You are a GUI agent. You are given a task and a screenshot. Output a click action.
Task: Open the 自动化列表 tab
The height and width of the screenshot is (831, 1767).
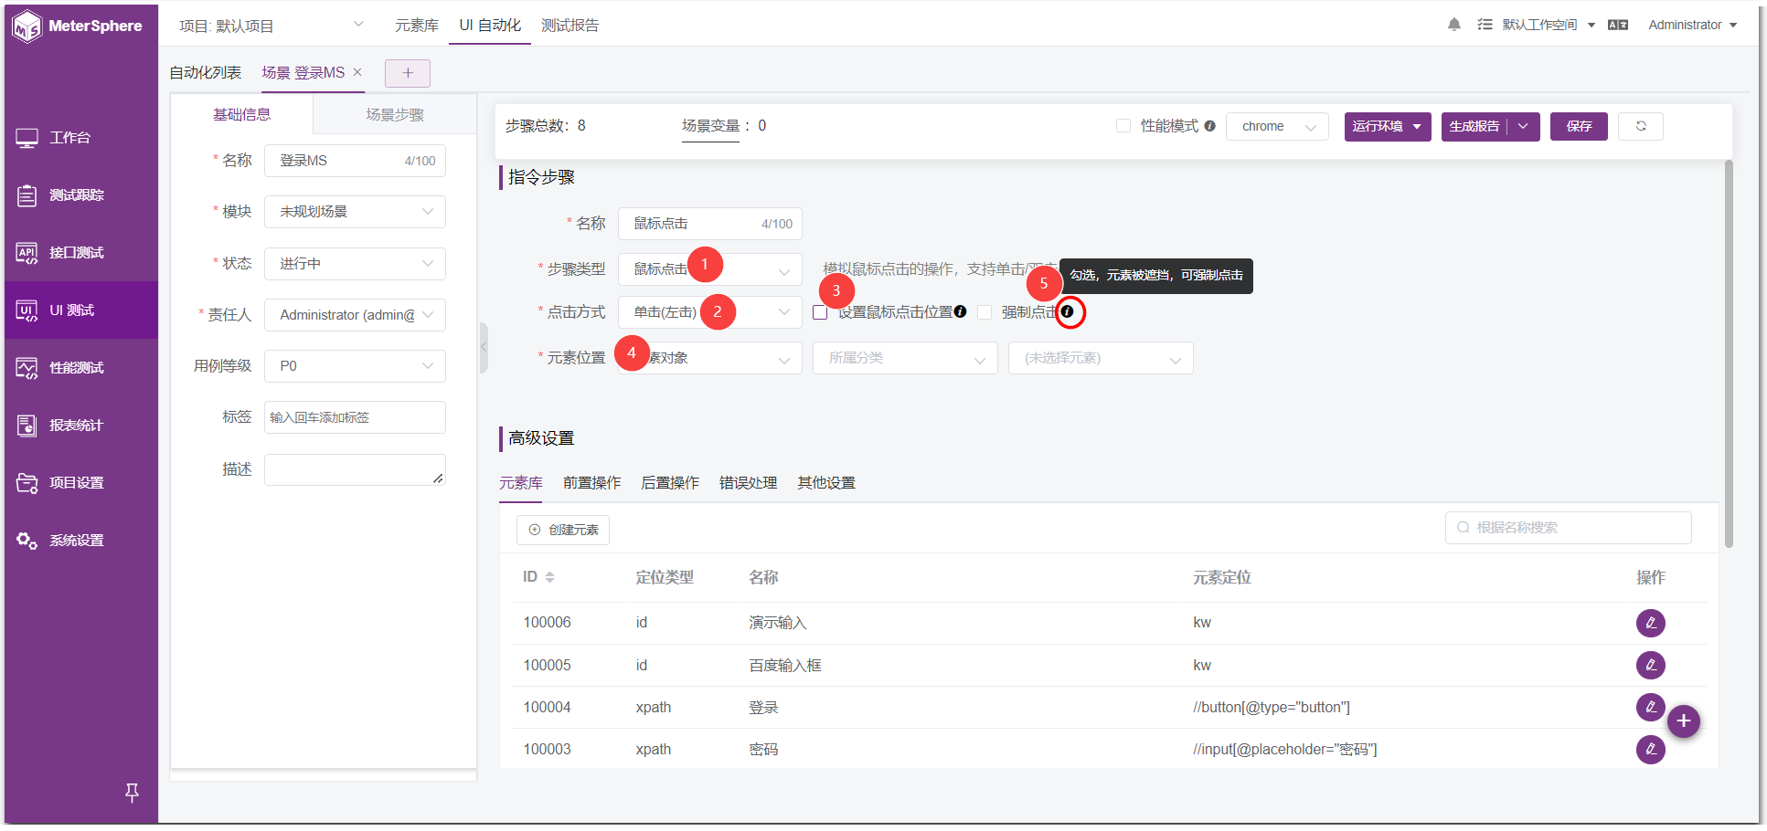coord(206,73)
